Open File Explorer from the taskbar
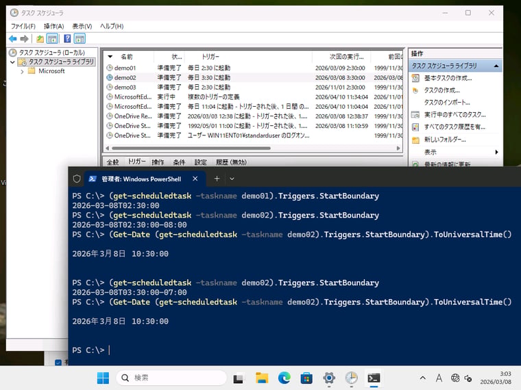The image size is (521, 390). [261, 378]
